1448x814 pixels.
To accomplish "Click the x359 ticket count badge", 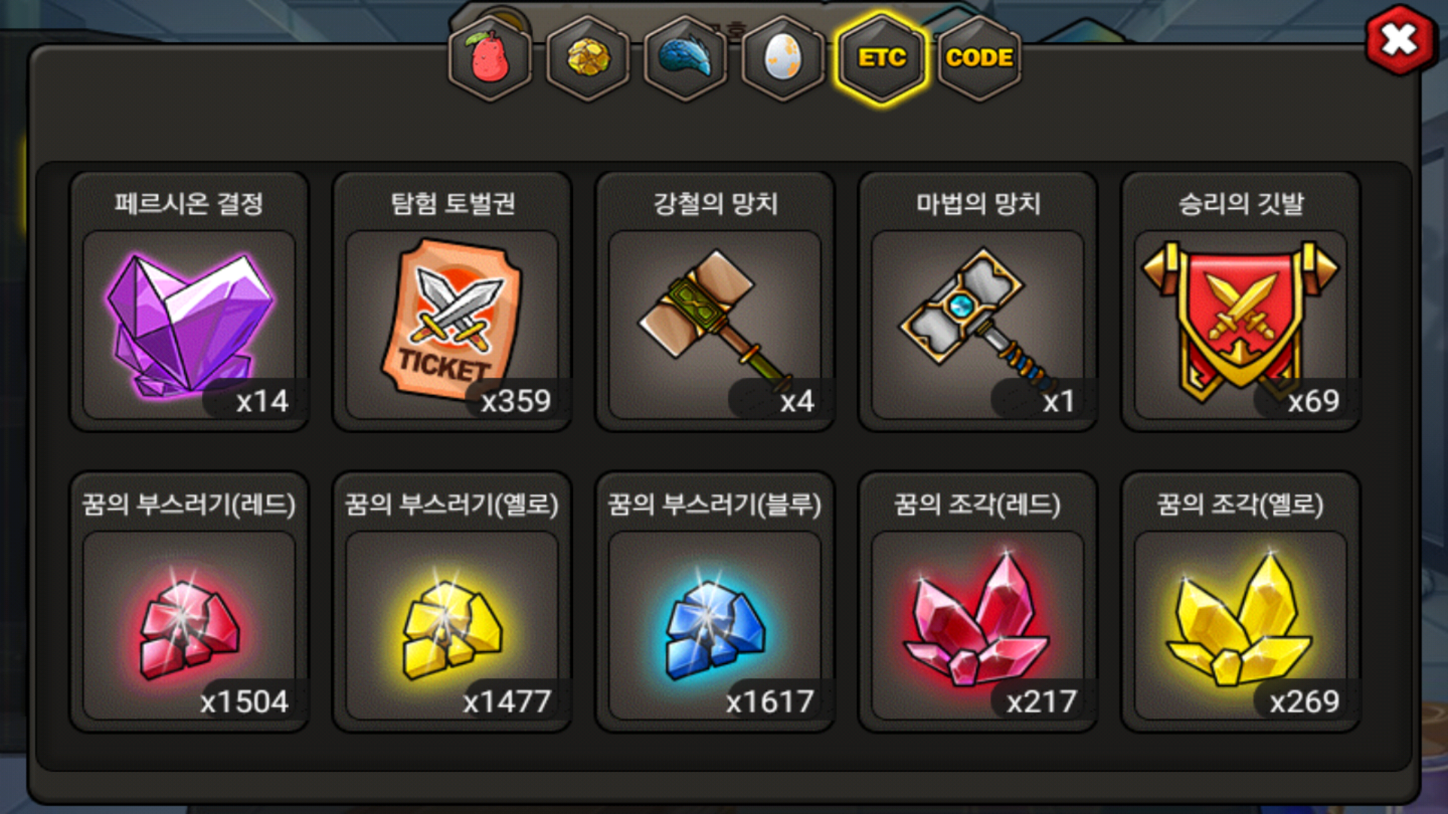I will (x=517, y=401).
